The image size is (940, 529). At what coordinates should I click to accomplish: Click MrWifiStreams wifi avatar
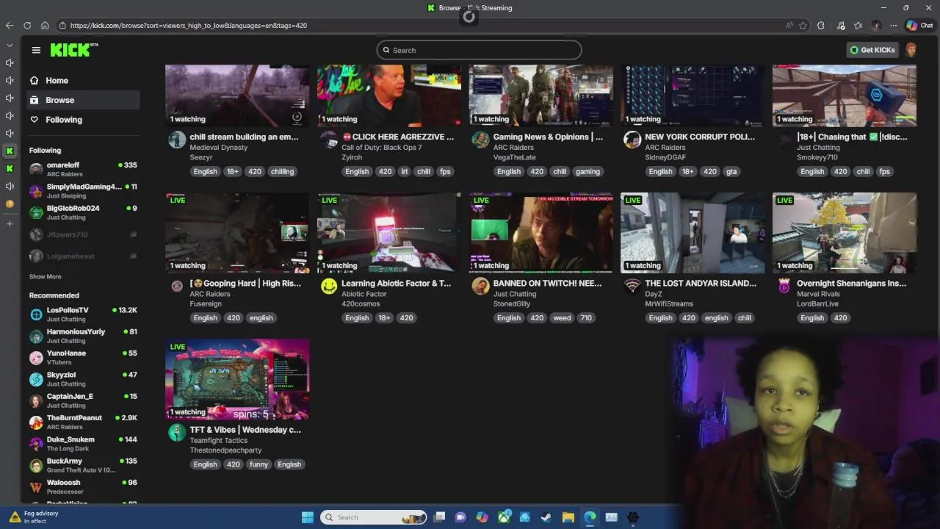[x=632, y=286]
